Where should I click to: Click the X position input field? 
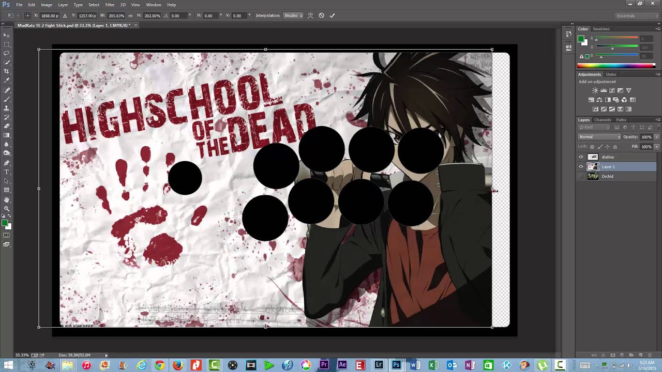click(50, 16)
